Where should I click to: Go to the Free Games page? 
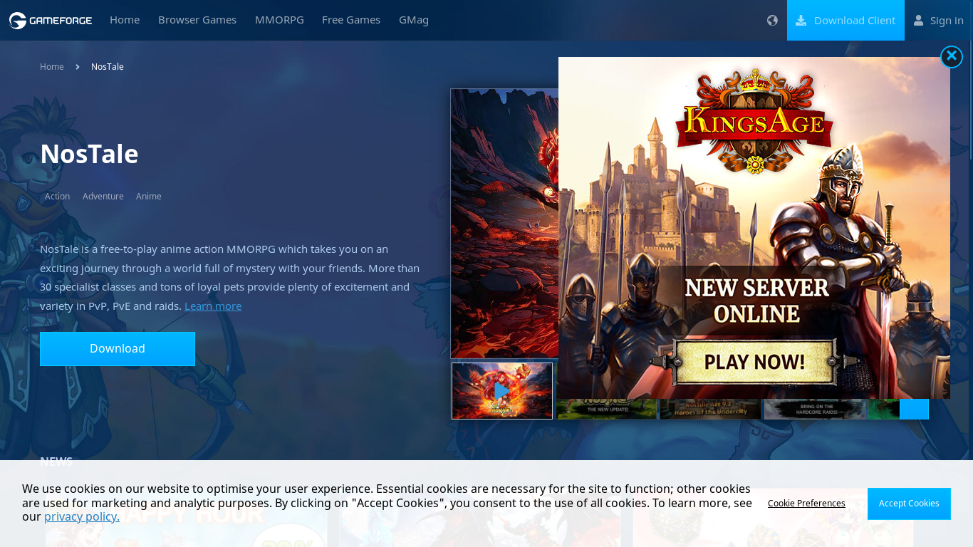coord(351,20)
